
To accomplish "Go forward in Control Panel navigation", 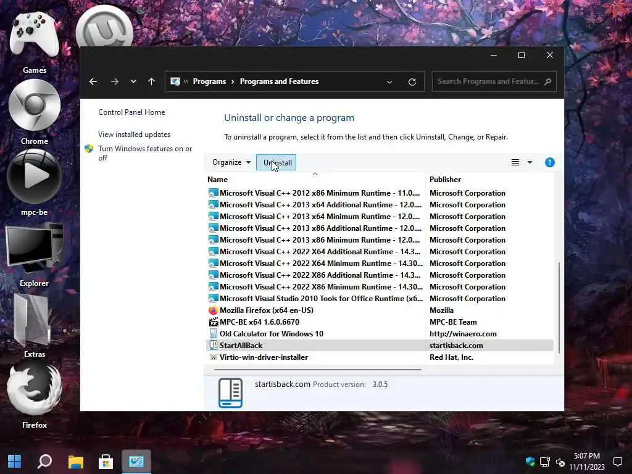I will click(x=115, y=81).
